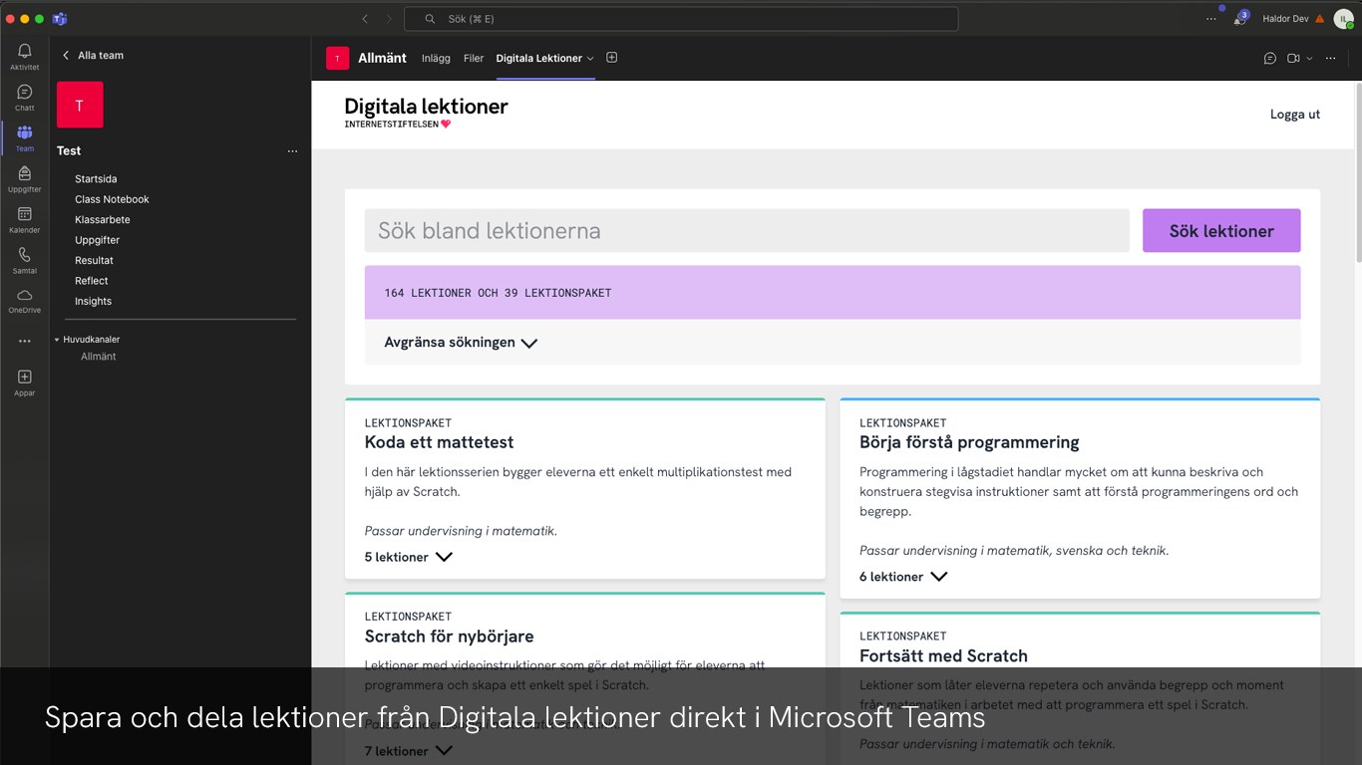Expand the meeting options dropdown arrow
The image size is (1362, 765).
point(1309,58)
